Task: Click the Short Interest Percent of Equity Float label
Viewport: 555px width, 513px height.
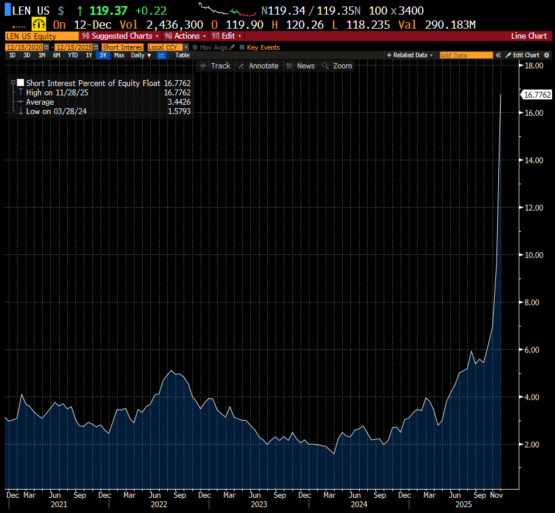Action: tap(93, 83)
